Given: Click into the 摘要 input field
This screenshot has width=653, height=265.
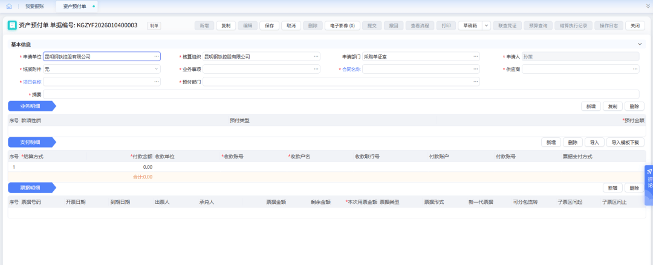Looking at the screenshot, I should pos(340,94).
